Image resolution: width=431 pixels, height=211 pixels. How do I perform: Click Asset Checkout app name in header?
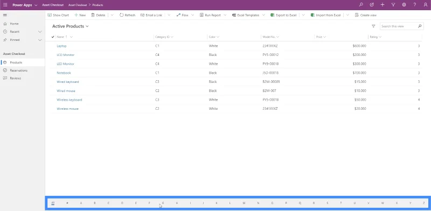[x=53, y=5]
